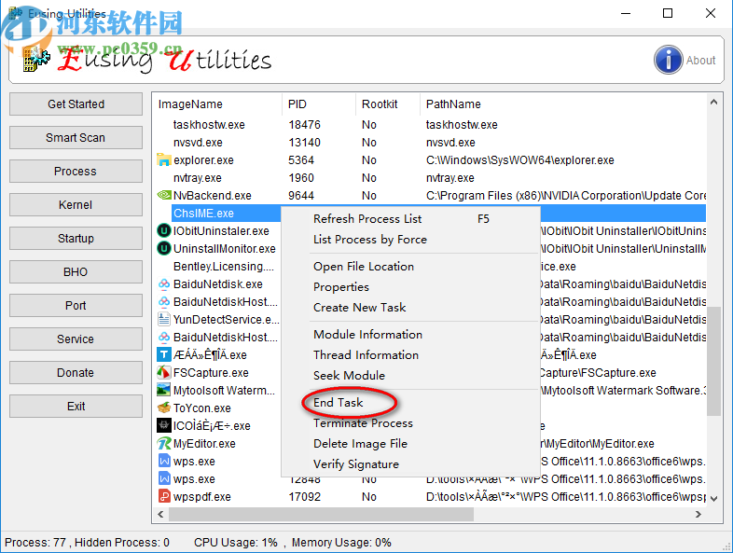
Task: Sort by PathName column header
Action: pyautogui.click(x=563, y=104)
